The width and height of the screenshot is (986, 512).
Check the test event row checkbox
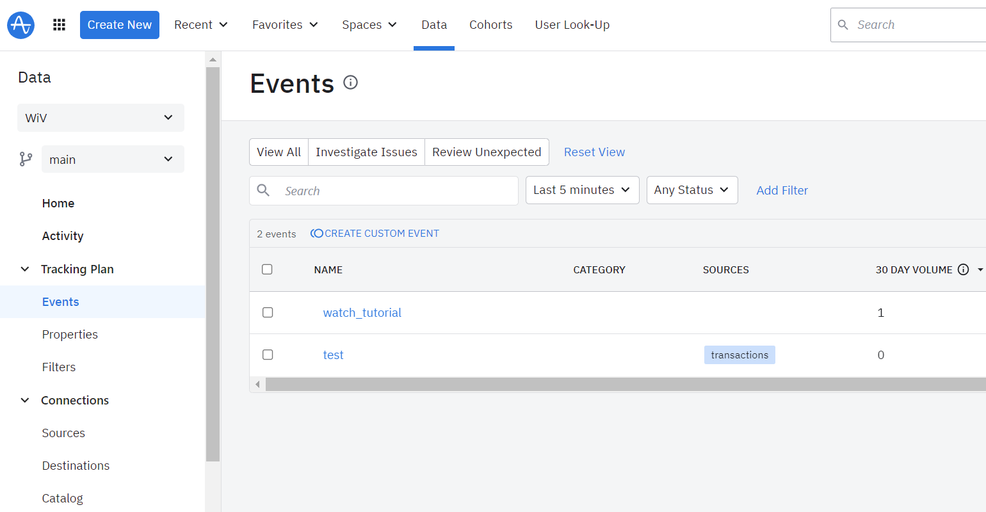point(268,355)
